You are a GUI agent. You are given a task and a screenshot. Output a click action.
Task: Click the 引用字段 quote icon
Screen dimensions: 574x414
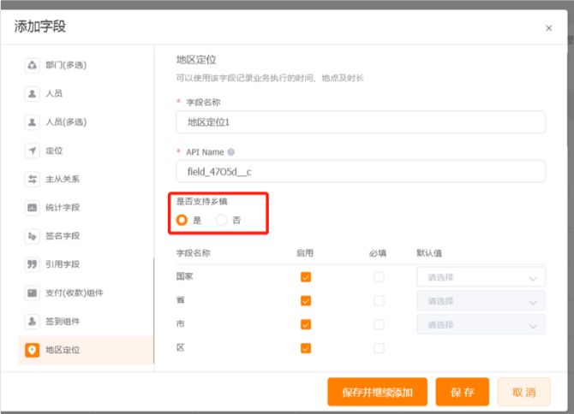tap(32, 264)
